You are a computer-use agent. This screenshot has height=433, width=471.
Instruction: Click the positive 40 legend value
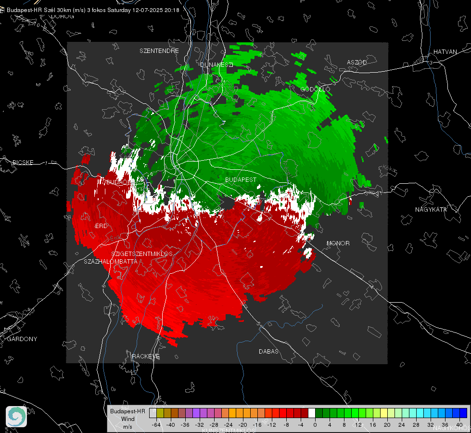tap(459, 425)
